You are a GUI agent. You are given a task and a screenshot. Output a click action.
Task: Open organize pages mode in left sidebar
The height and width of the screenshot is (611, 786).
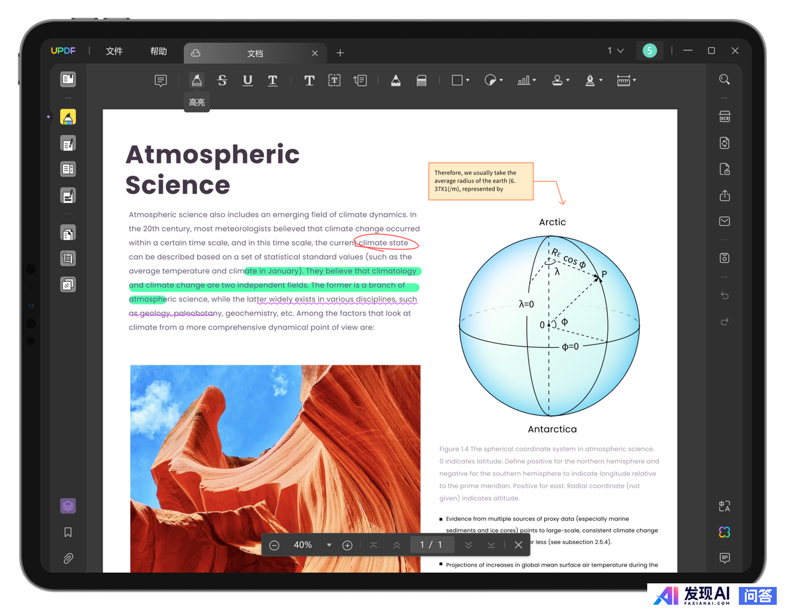(68, 233)
